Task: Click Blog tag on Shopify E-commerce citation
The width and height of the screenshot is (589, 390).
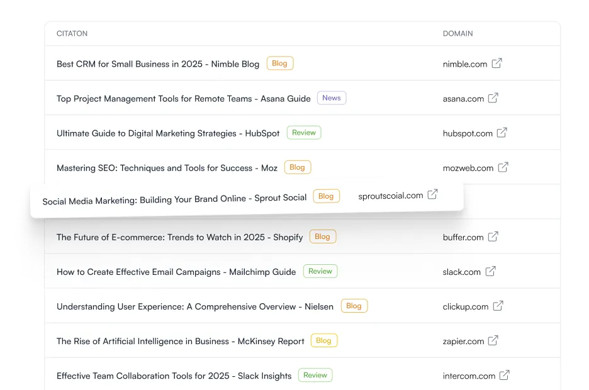Action: 323,237
